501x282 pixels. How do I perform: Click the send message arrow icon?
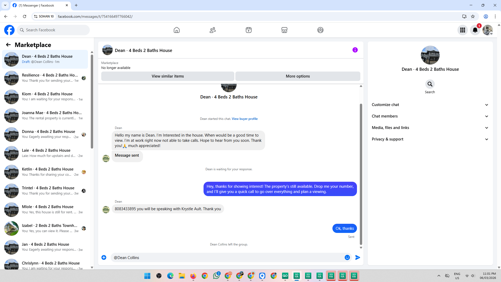pos(358,257)
